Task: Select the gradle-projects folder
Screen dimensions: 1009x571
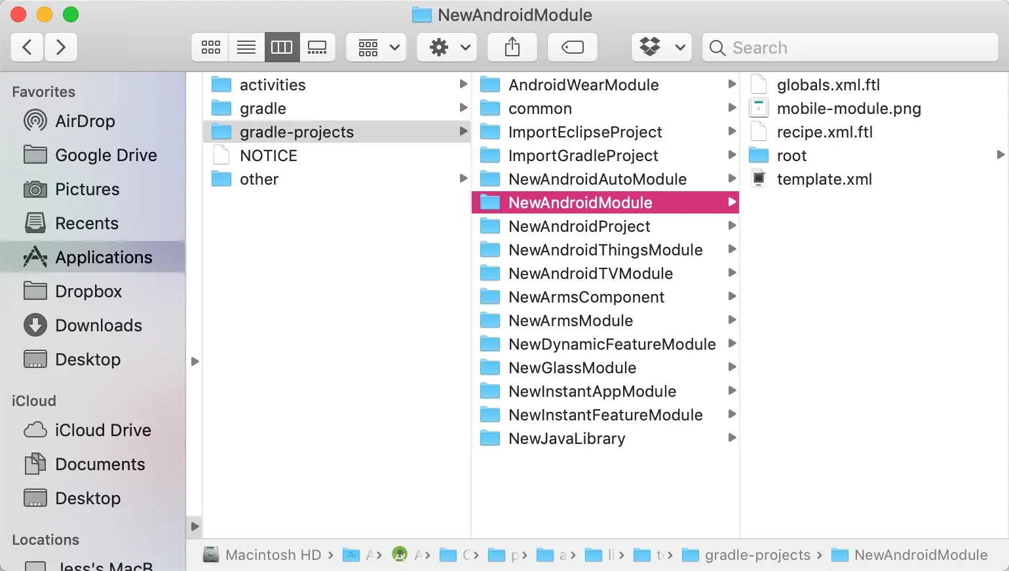Action: click(337, 132)
